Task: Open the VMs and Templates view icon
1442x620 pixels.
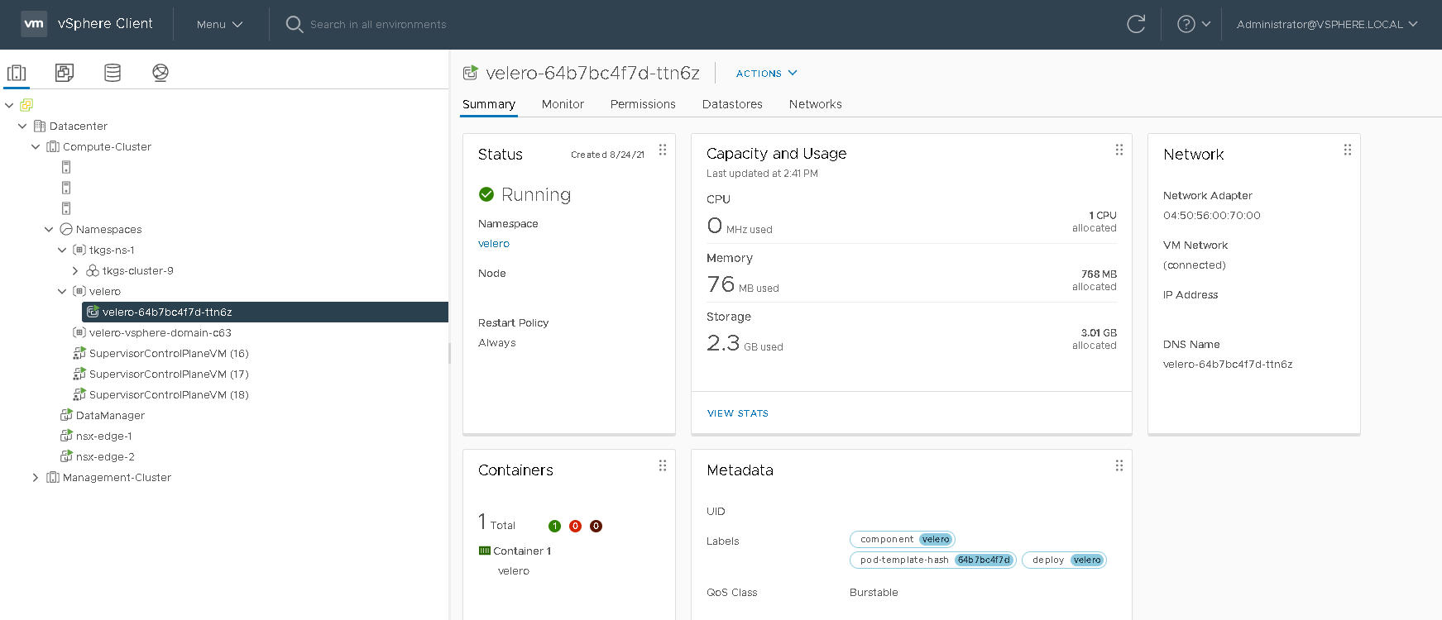Action: [x=65, y=73]
